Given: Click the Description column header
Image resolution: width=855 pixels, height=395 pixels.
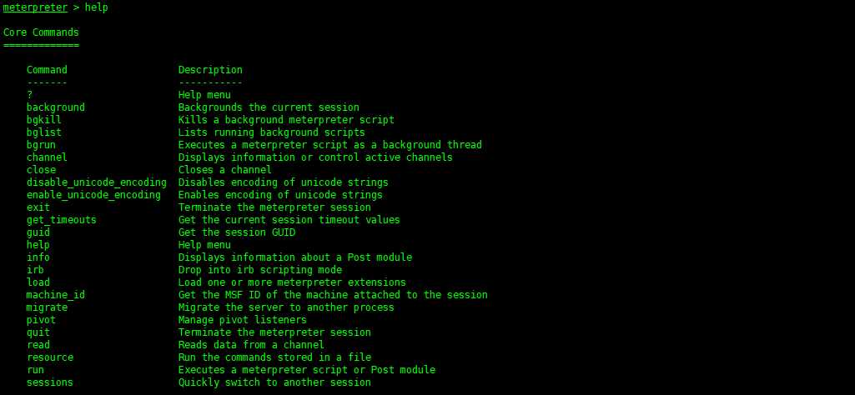Looking at the screenshot, I should [x=210, y=70].
